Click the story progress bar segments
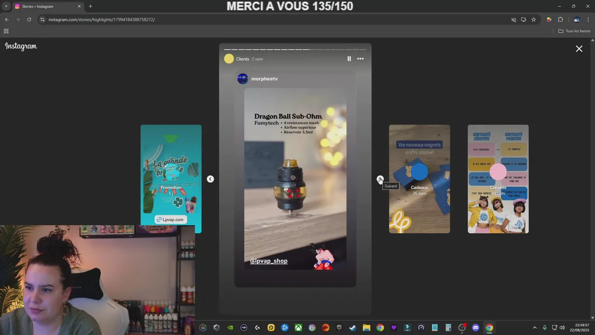Viewport: 595px width, 335px height. pyautogui.click(x=295, y=49)
